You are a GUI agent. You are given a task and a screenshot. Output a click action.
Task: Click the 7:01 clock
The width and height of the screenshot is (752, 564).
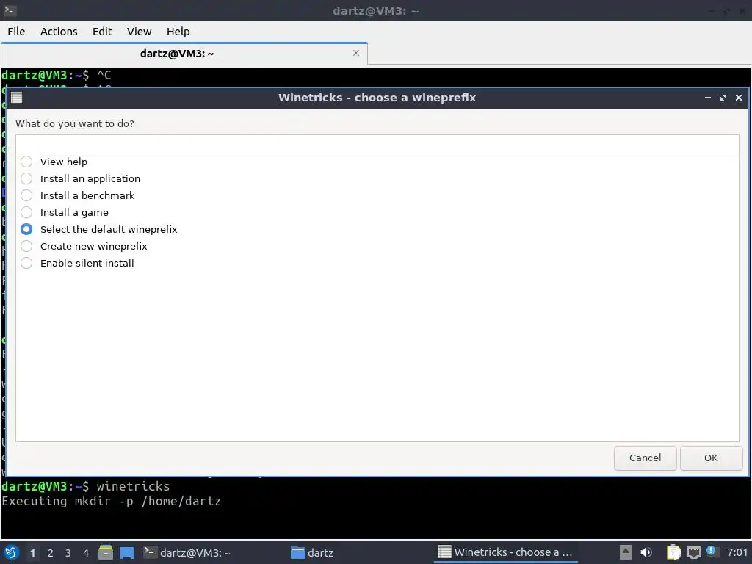point(737,552)
